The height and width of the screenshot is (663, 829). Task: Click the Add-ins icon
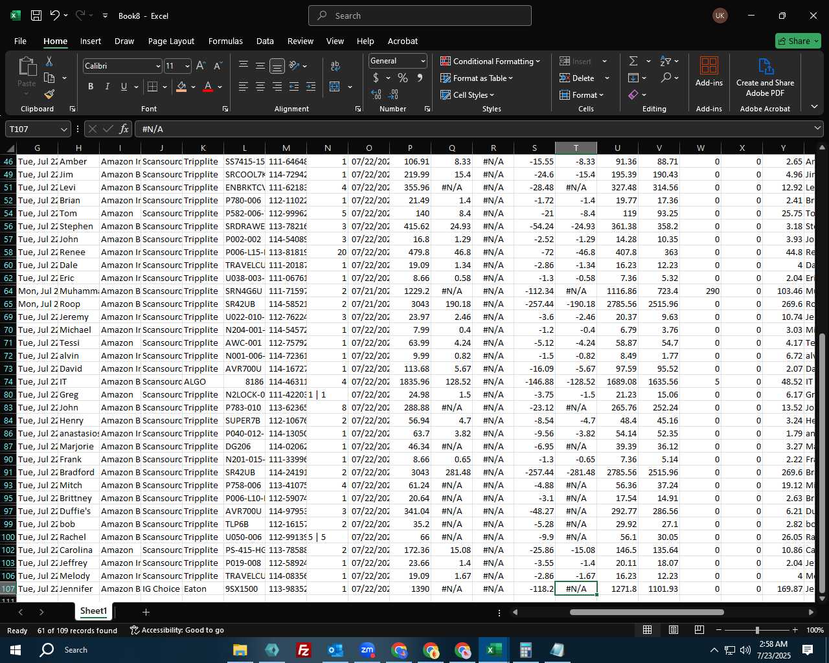point(709,71)
